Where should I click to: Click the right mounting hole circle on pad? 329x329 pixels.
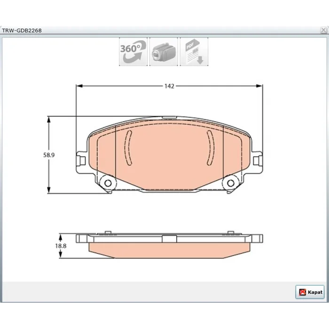pos(231,183)
